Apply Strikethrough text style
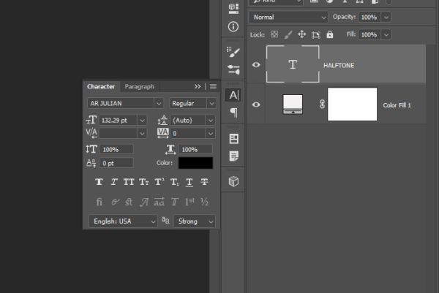The image size is (439, 293). coord(204,182)
